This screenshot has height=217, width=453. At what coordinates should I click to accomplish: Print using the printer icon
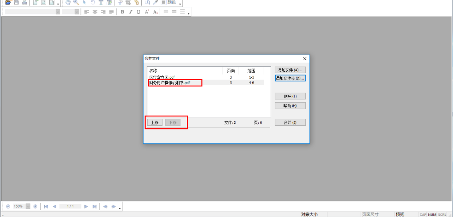point(25,3)
